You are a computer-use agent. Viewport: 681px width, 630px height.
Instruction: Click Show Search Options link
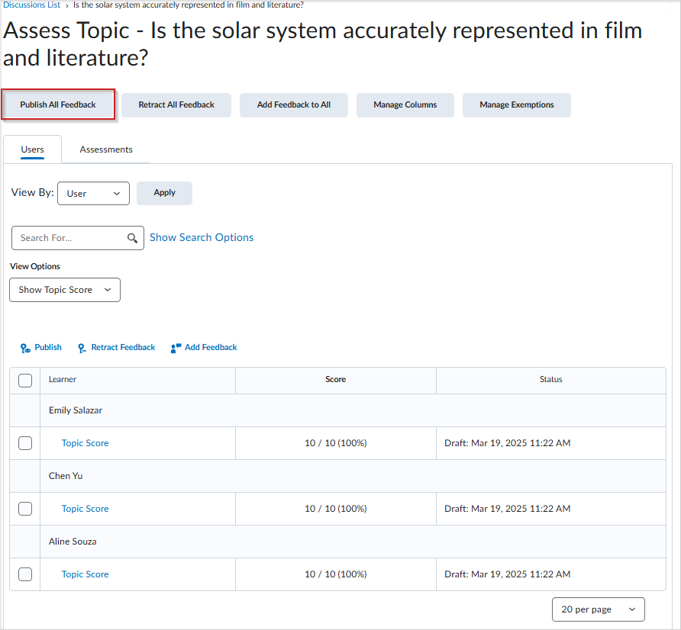202,238
